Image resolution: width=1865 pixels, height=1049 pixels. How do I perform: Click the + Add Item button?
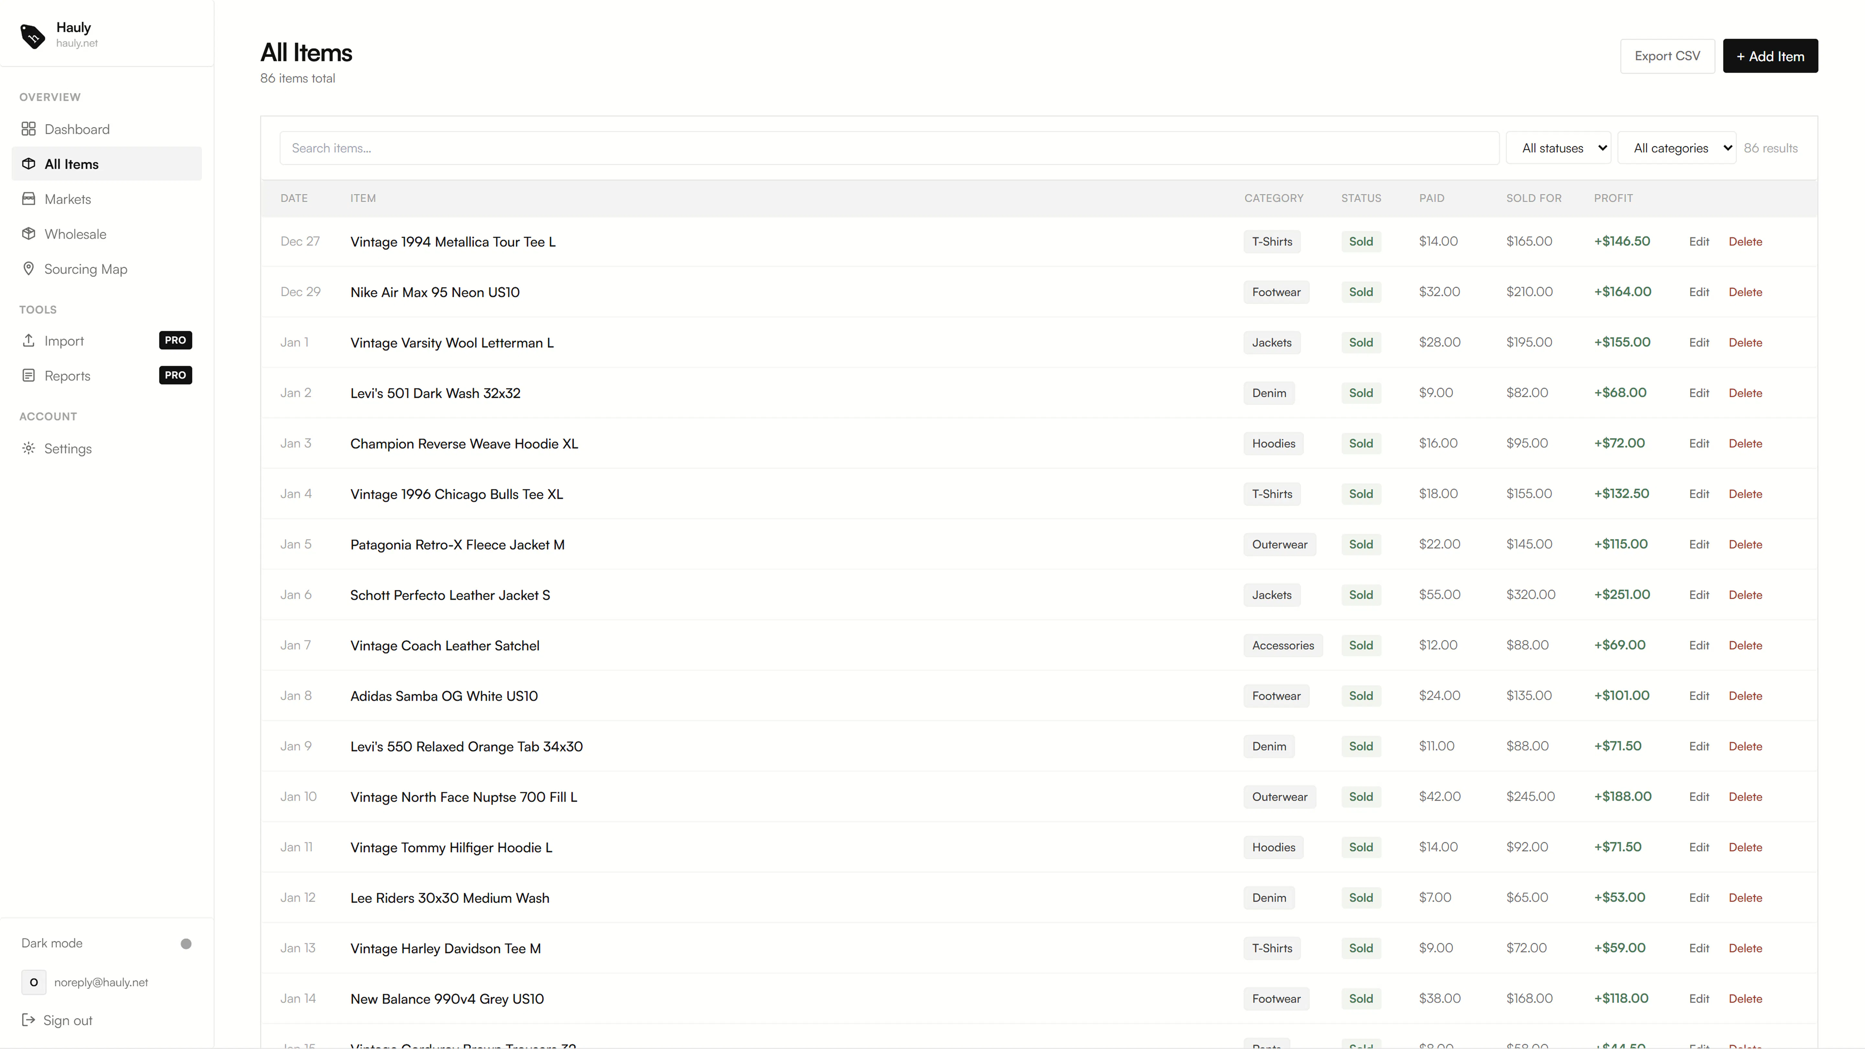pyautogui.click(x=1770, y=56)
